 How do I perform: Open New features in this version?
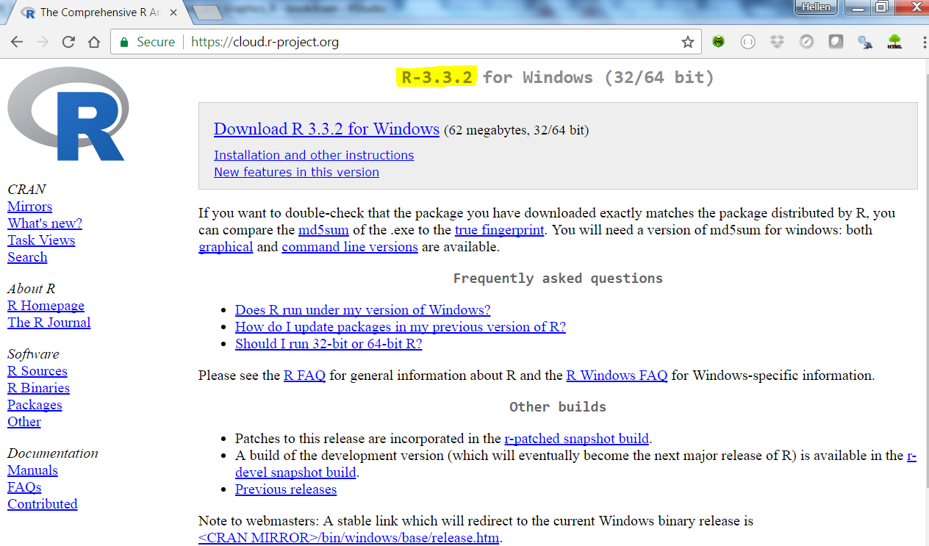tap(296, 172)
